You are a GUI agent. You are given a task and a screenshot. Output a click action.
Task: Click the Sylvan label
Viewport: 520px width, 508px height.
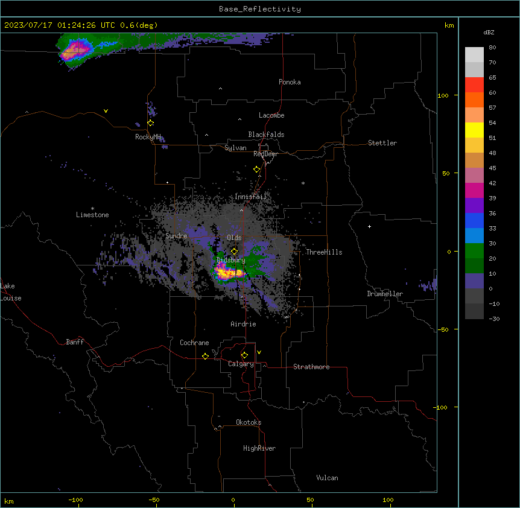pyautogui.click(x=235, y=148)
